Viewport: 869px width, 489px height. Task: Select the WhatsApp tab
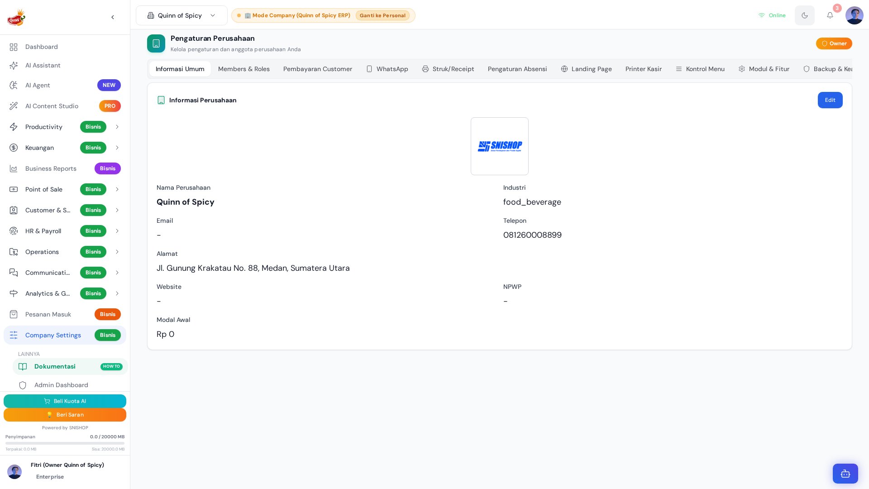[x=387, y=69]
